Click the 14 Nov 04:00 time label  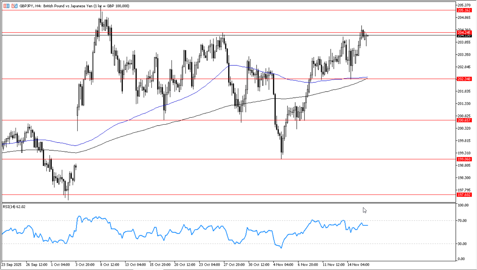pos(358,265)
